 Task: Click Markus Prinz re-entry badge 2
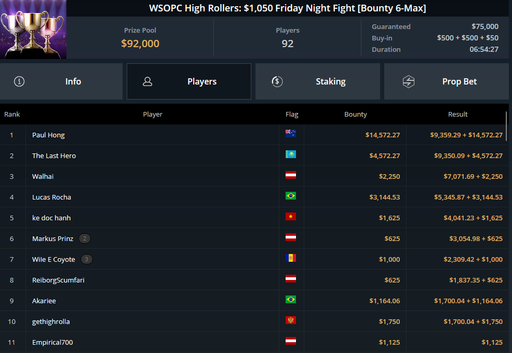click(x=85, y=238)
